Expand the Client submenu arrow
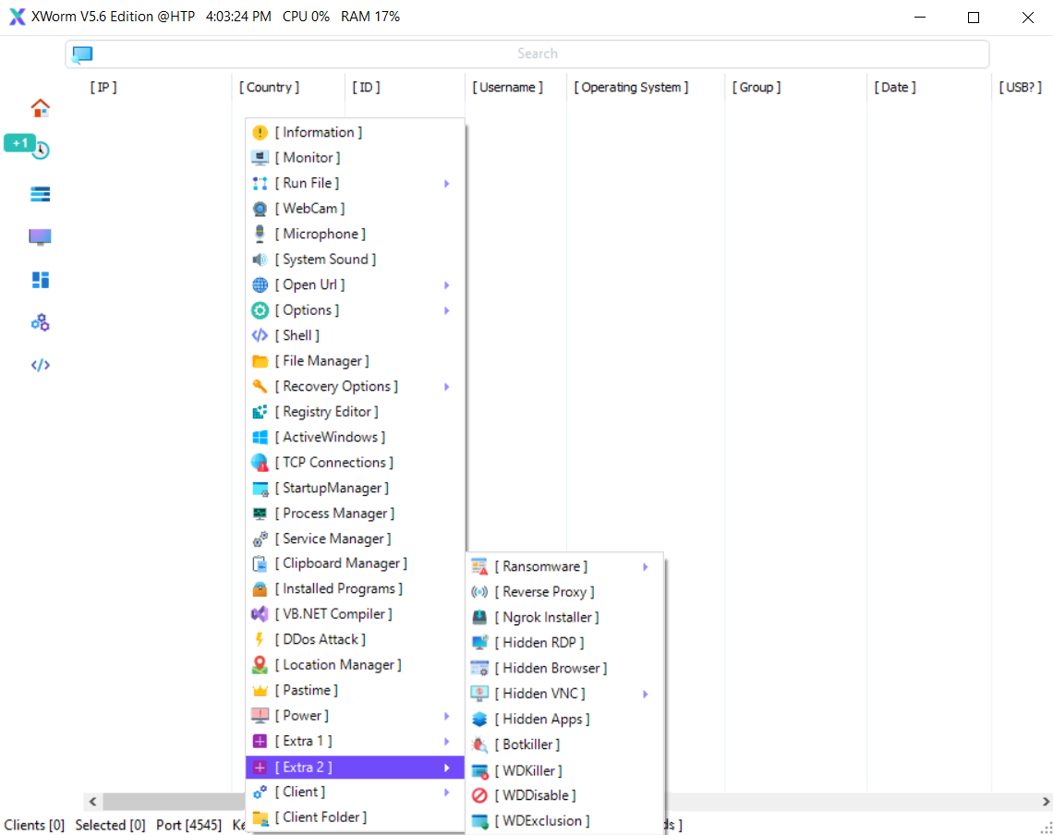The image size is (1053, 835). [x=446, y=793]
